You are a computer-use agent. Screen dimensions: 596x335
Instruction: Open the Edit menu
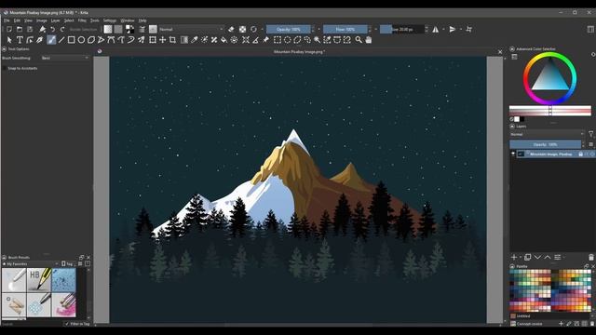(x=17, y=20)
